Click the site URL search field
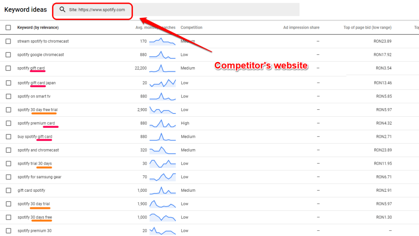 click(x=176, y=10)
